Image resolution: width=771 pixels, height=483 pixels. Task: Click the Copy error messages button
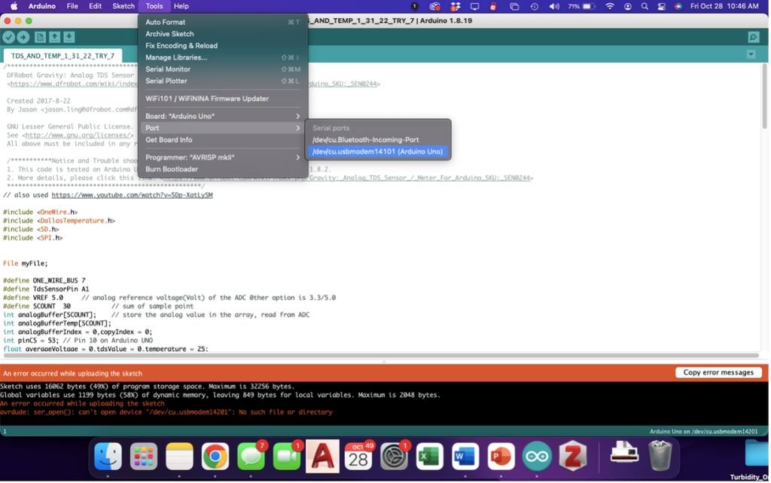click(x=718, y=372)
